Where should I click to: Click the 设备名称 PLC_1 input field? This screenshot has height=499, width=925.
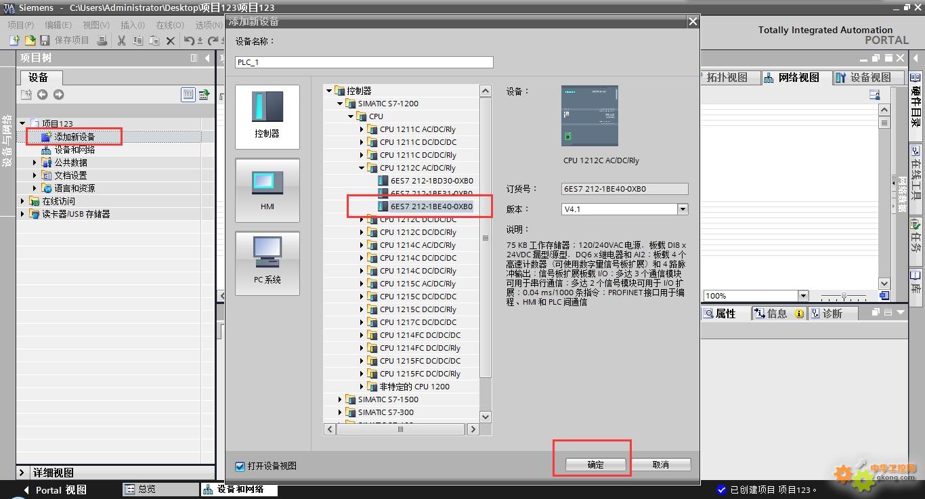[x=364, y=62]
